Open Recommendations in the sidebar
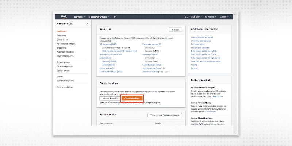292x146 pixels. 65,87
